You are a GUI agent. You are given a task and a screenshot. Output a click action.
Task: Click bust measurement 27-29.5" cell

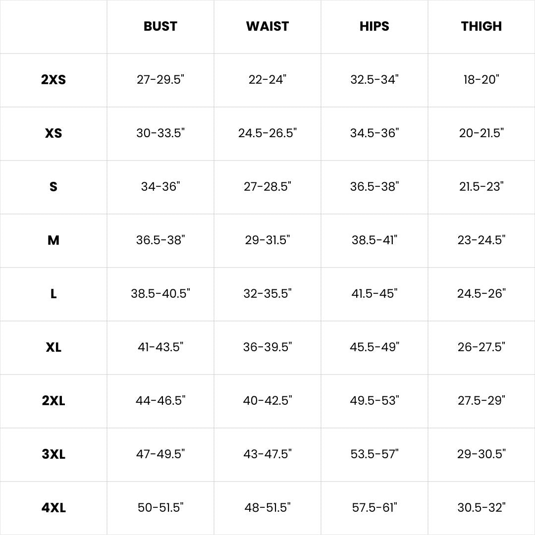tap(160, 79)
